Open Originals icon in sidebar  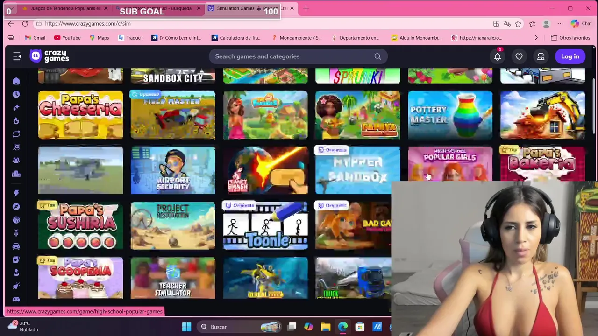click(16, 147)
